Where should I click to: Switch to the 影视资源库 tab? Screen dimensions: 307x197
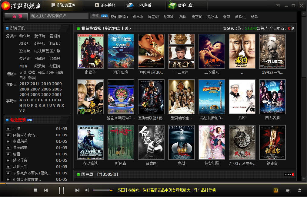coord(63,5)
